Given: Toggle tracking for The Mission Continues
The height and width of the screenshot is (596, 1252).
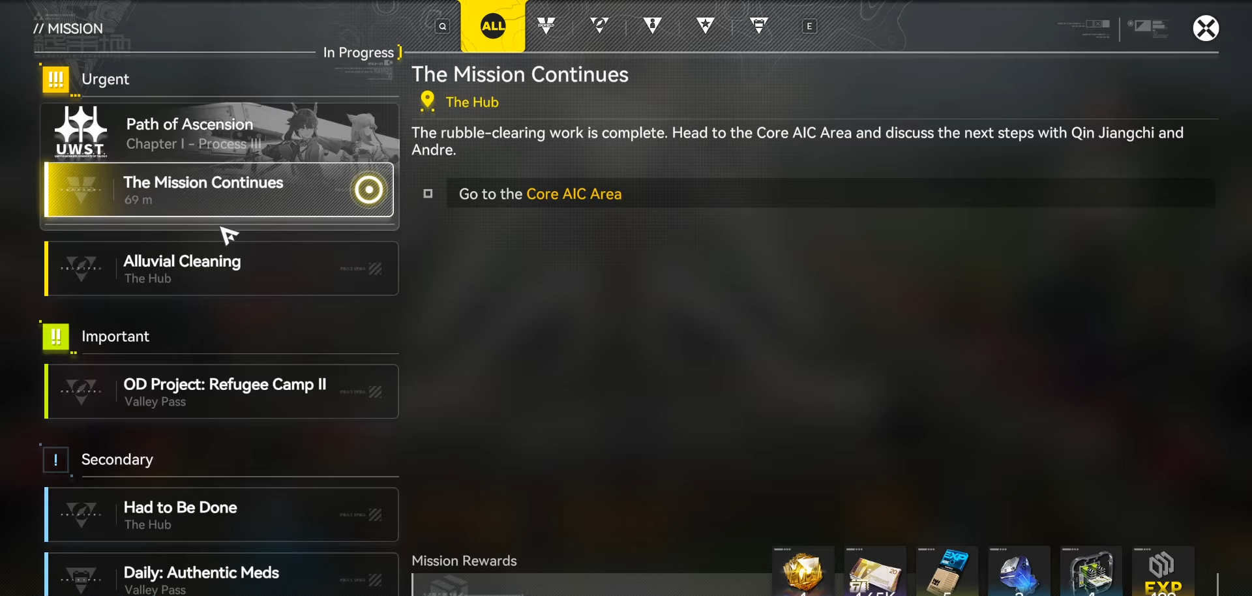Looking at the screenshot, I should pos(368,190).
